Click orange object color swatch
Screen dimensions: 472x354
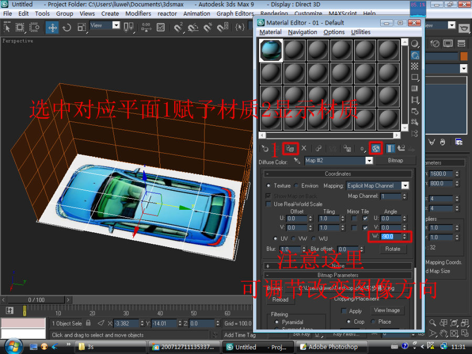click(464, 56)
